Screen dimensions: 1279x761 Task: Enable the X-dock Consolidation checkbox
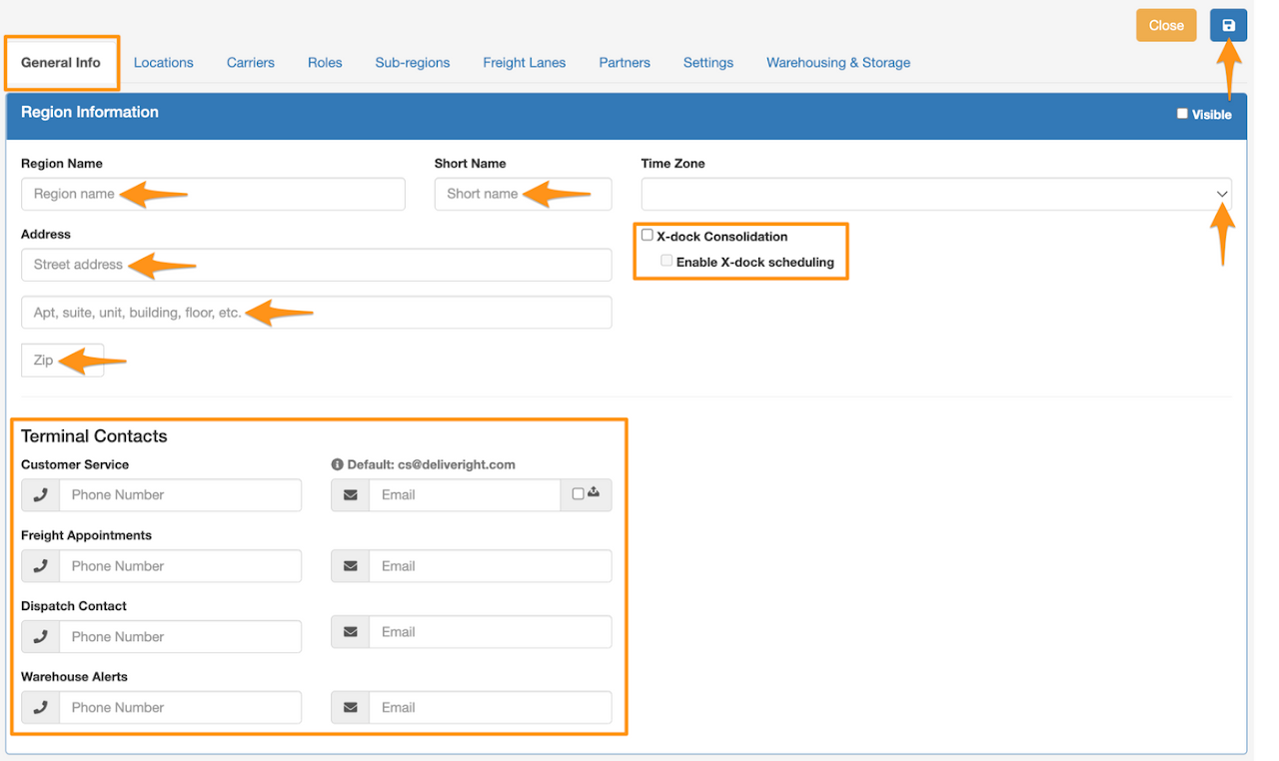pyautogui.click(x=647, y=236)
